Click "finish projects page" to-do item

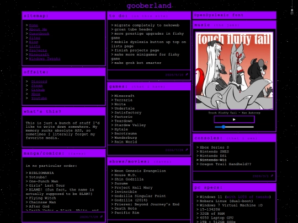click(137, 50)
